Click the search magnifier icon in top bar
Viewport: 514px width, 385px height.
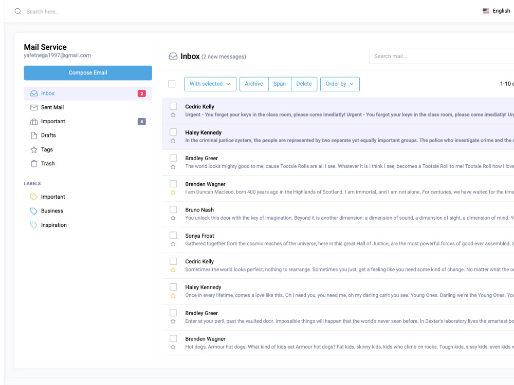tap(18, 11)
